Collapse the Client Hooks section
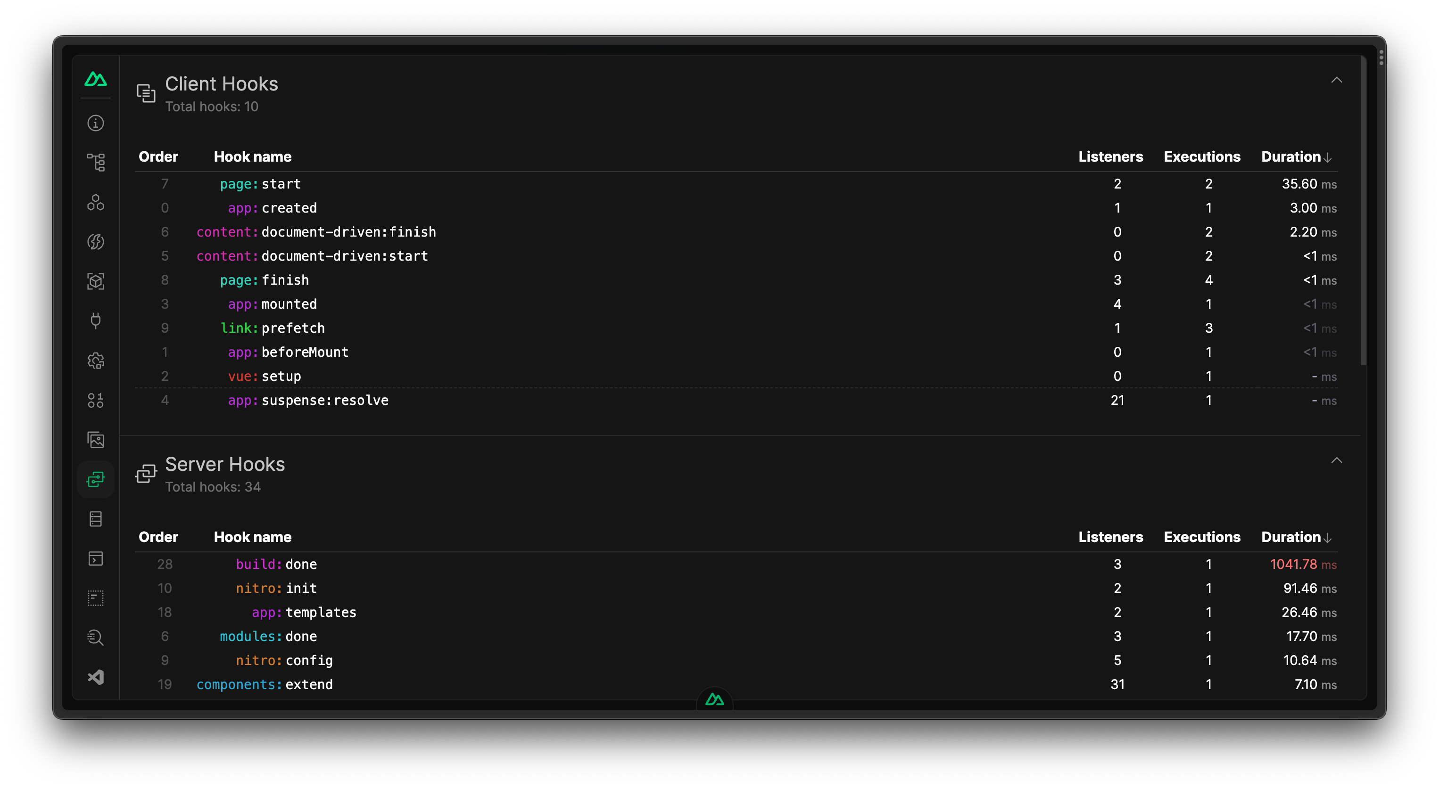 (1337, 81)
